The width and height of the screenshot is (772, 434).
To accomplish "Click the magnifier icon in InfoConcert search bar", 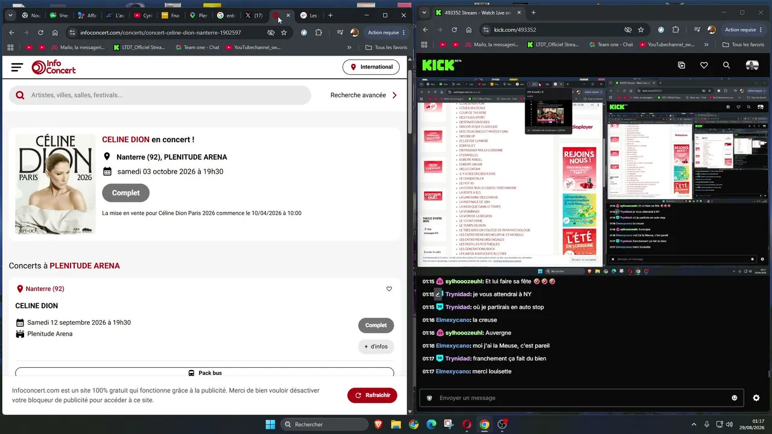I will tap(20, 95).
